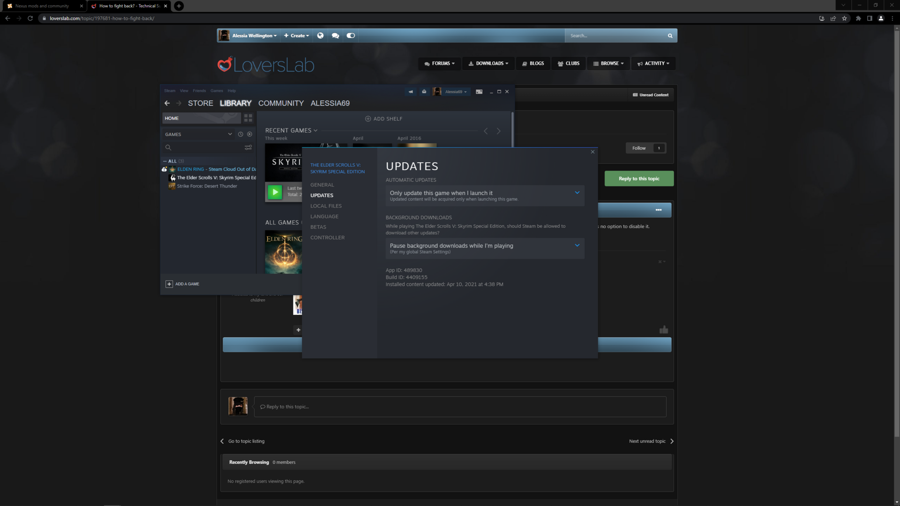This screenshot has height=506, width=900.
Task: Click the Reply to this topic button
Action: click(639, 179)
